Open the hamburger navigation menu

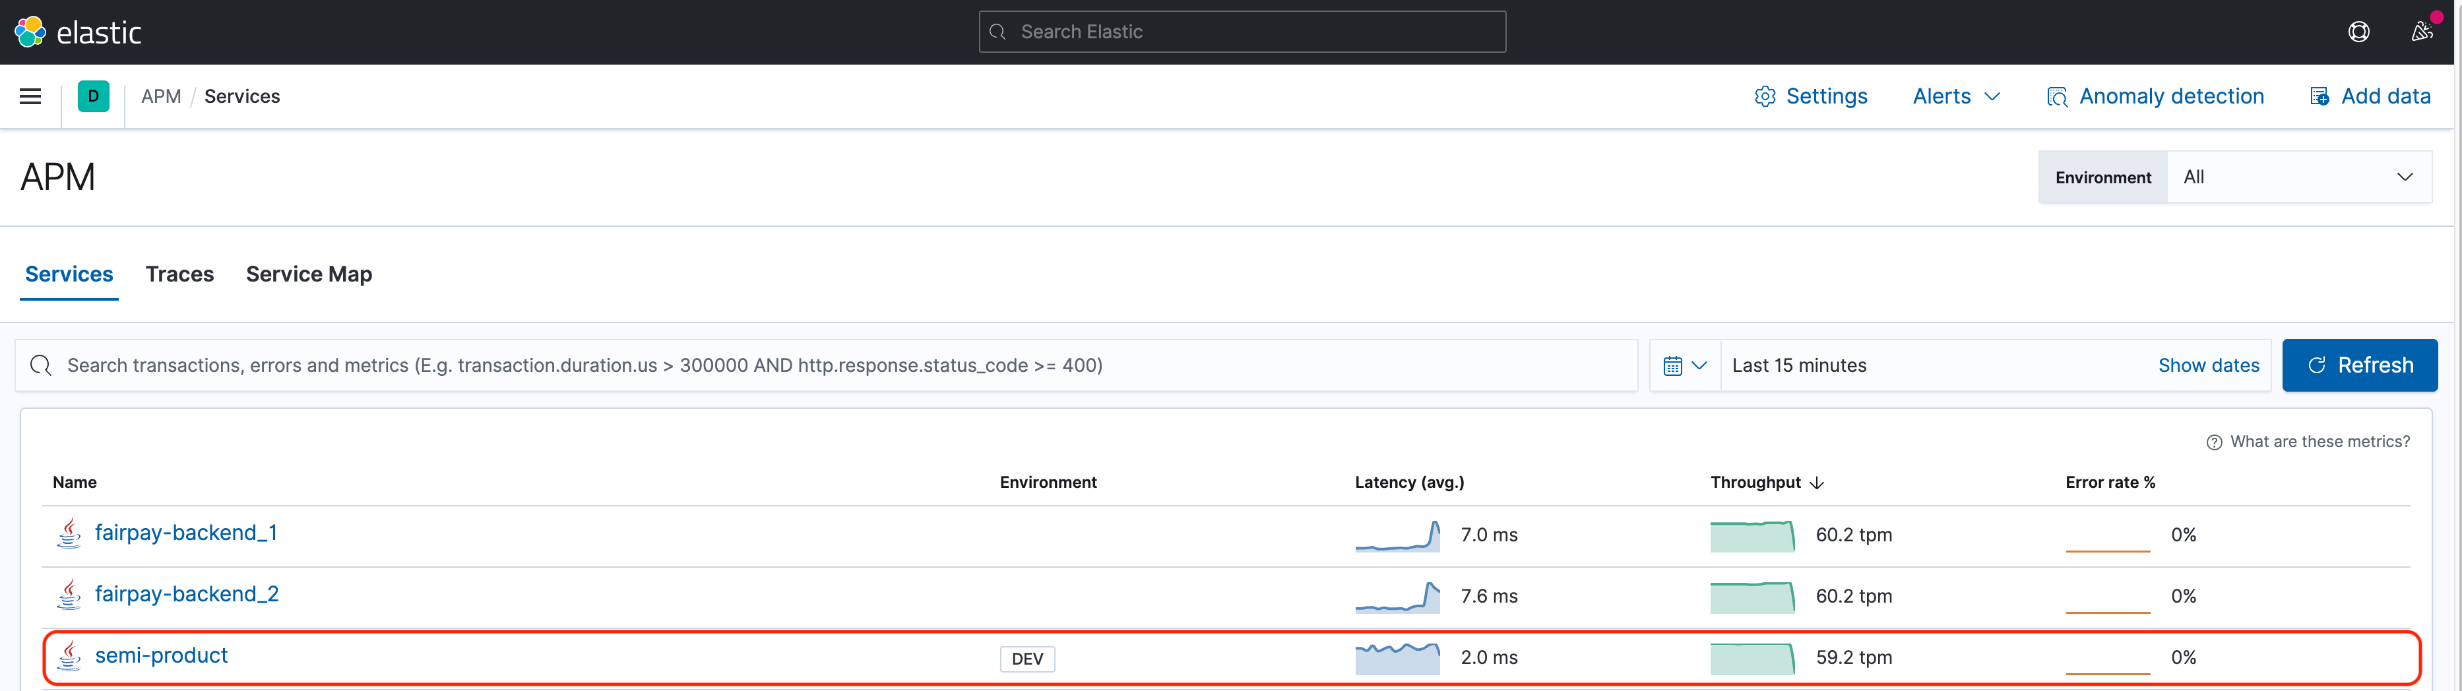click(x=30, y=96)
